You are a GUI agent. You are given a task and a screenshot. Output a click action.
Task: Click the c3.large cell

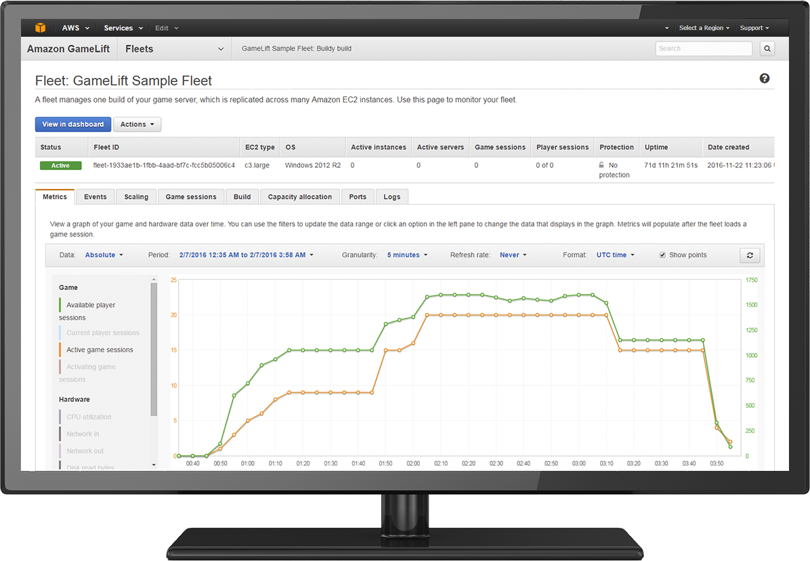257,165
